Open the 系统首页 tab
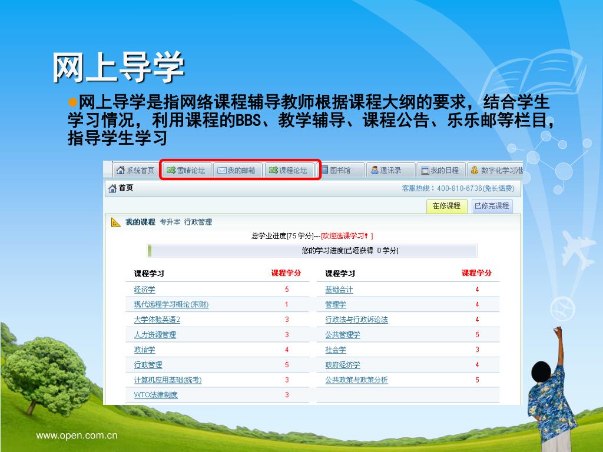The height and width of the screenshot is (452, 603). [x=135, y=170]
